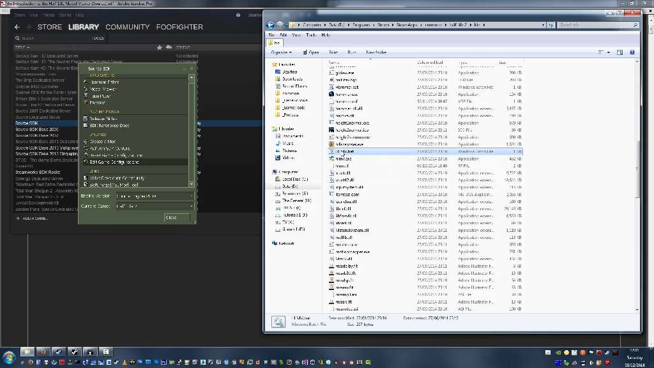Open the LIBRARY tab in Steam

(84, 27)
